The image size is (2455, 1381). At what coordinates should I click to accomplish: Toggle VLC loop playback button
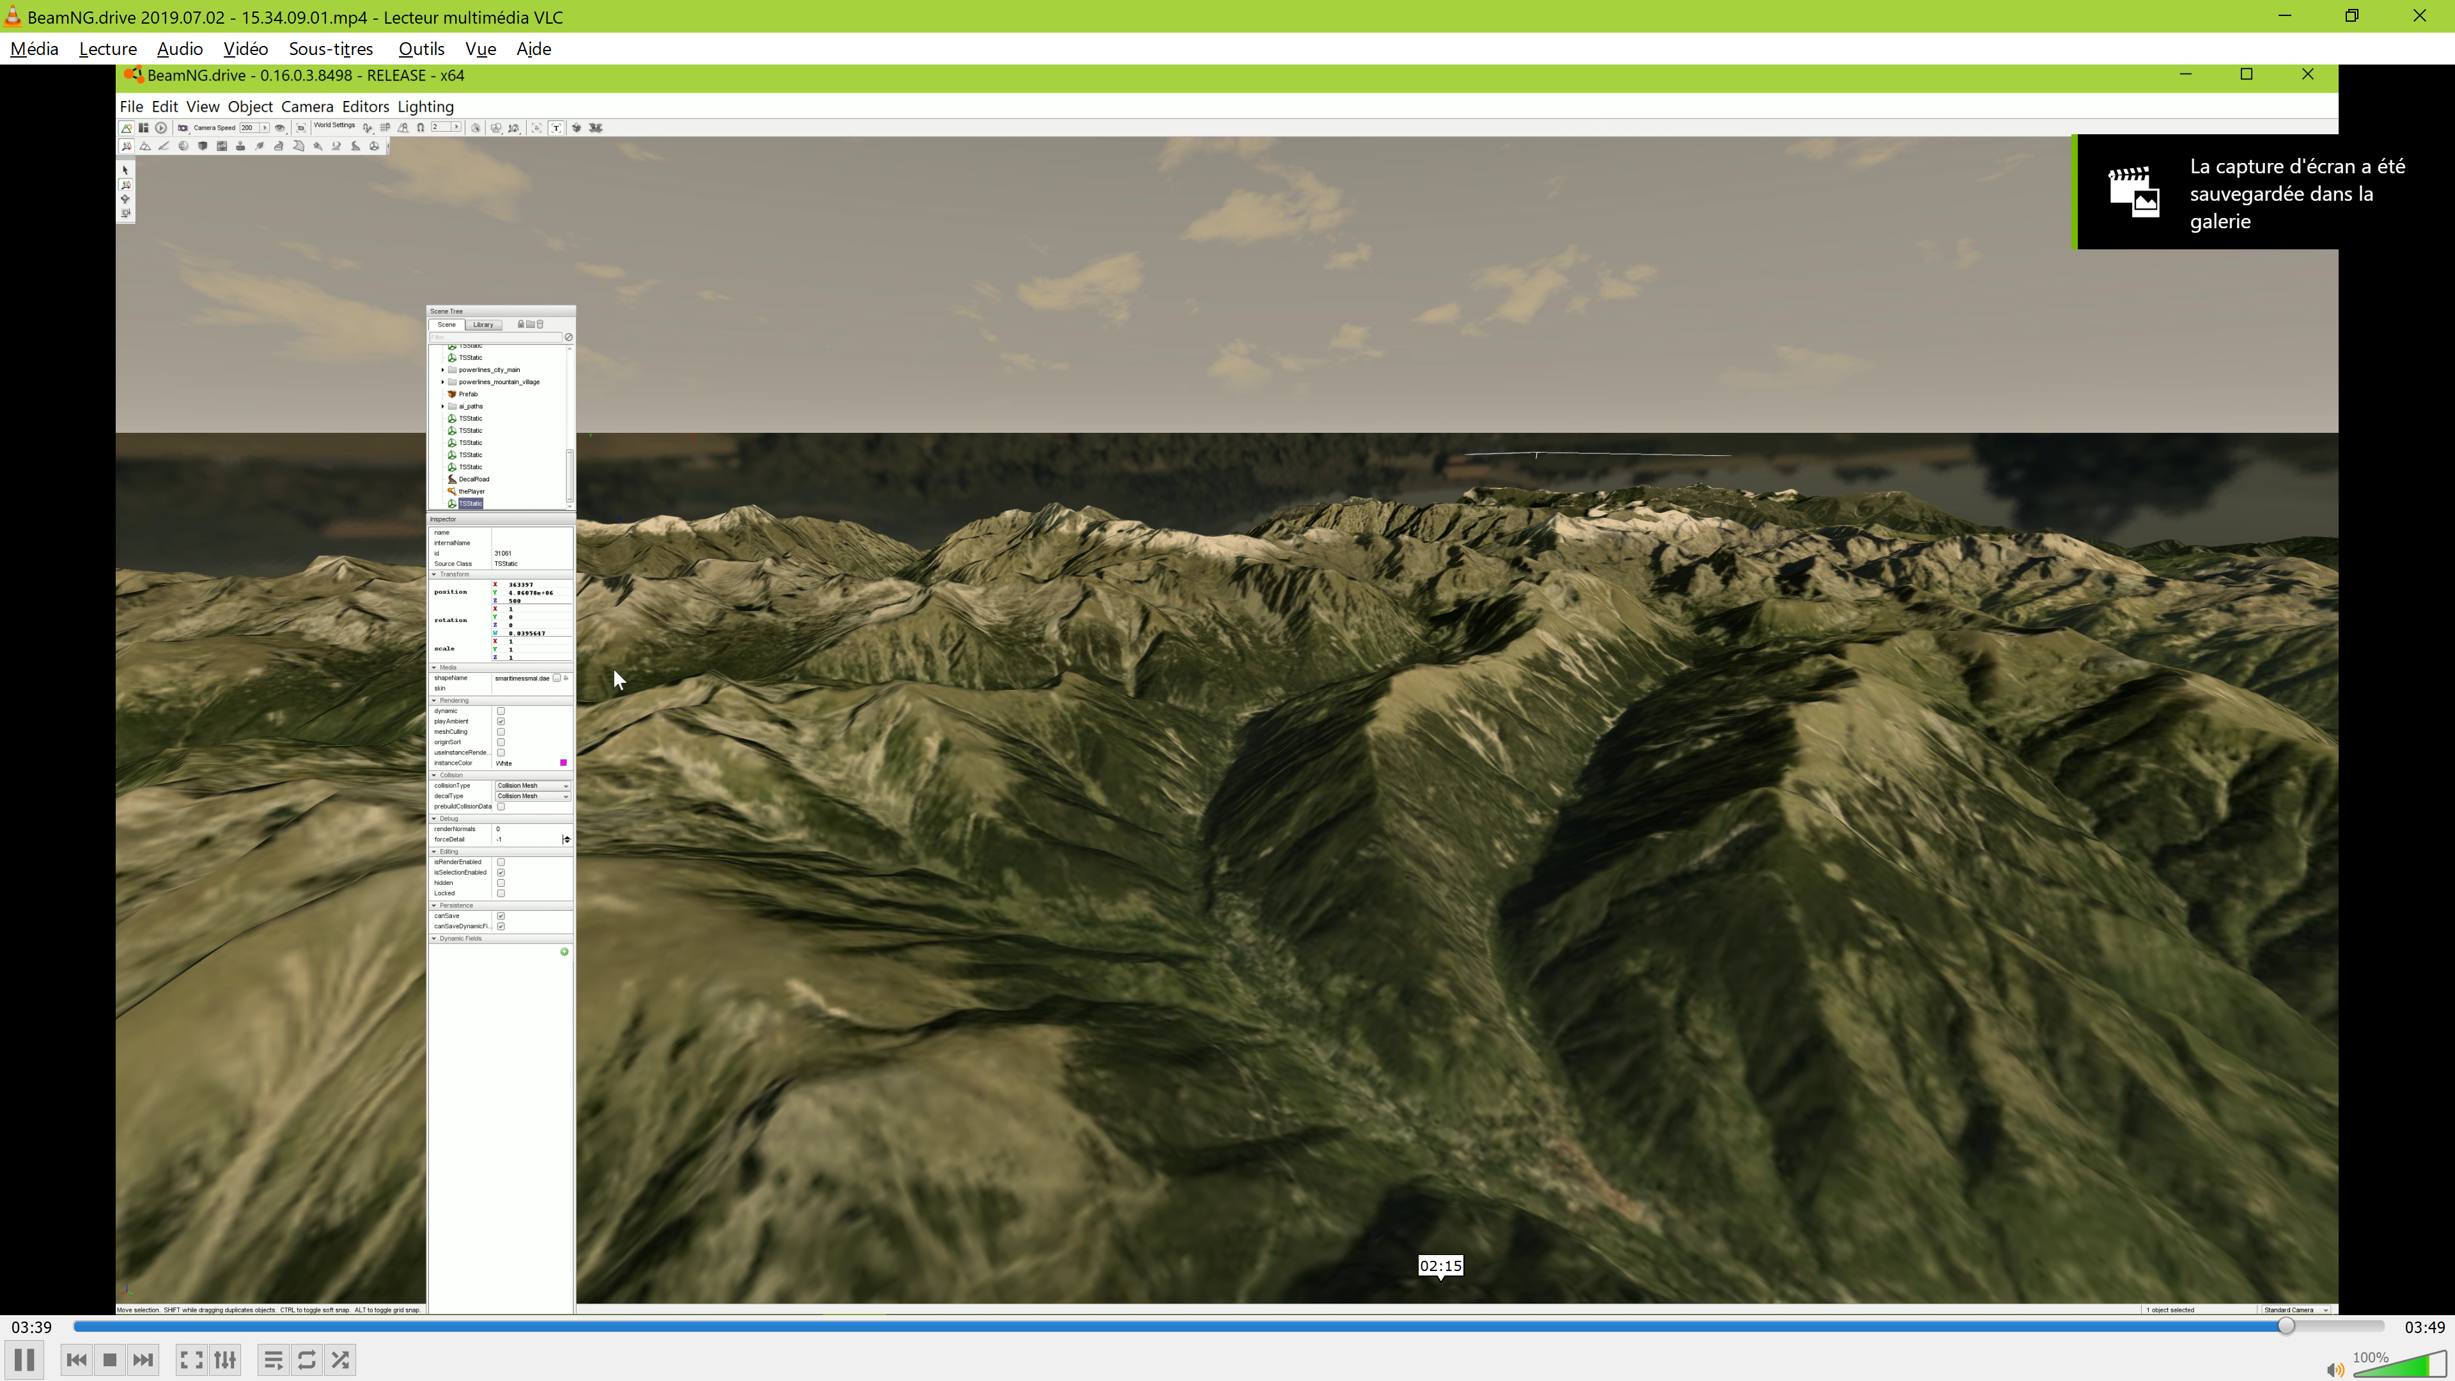click(x=307, y=1360)
